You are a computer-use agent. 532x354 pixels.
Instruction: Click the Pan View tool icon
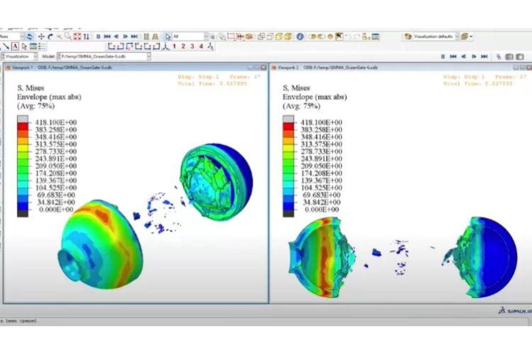click(41, 37)
